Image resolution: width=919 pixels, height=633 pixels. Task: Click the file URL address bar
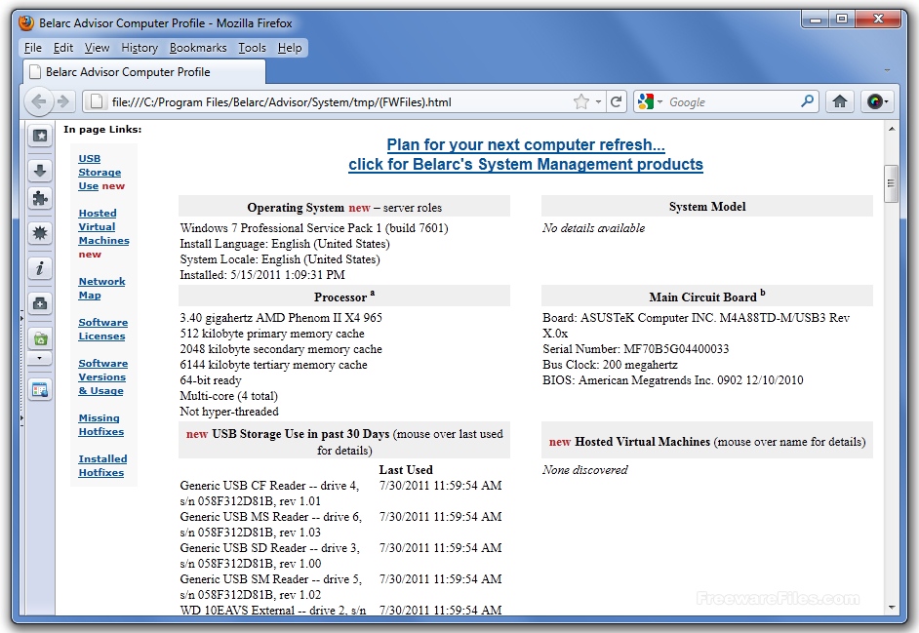pos(340,102)
